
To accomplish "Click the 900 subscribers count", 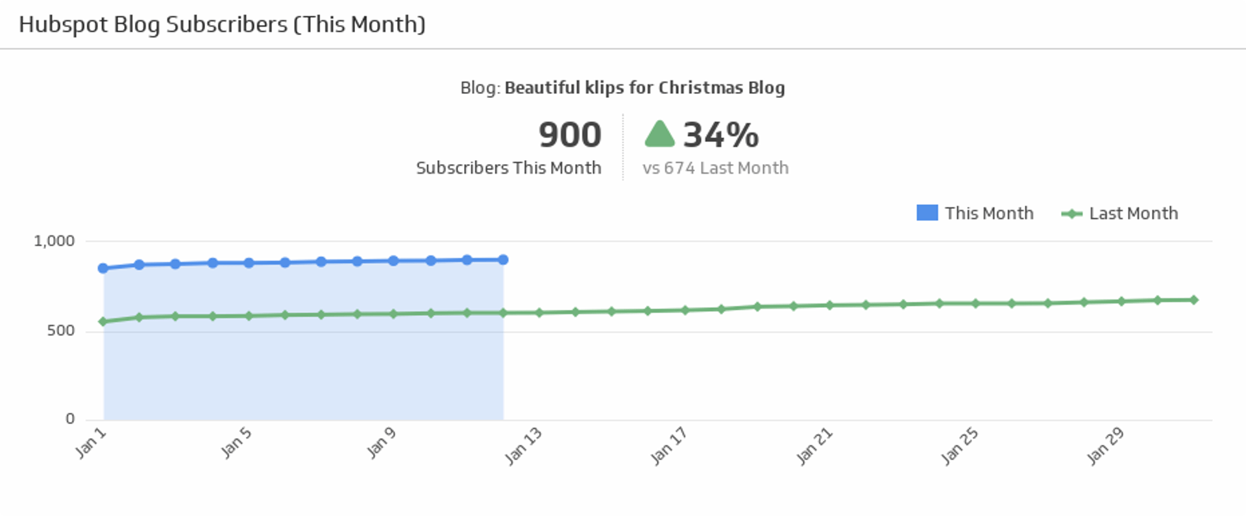I will click(x=570, y=135).
